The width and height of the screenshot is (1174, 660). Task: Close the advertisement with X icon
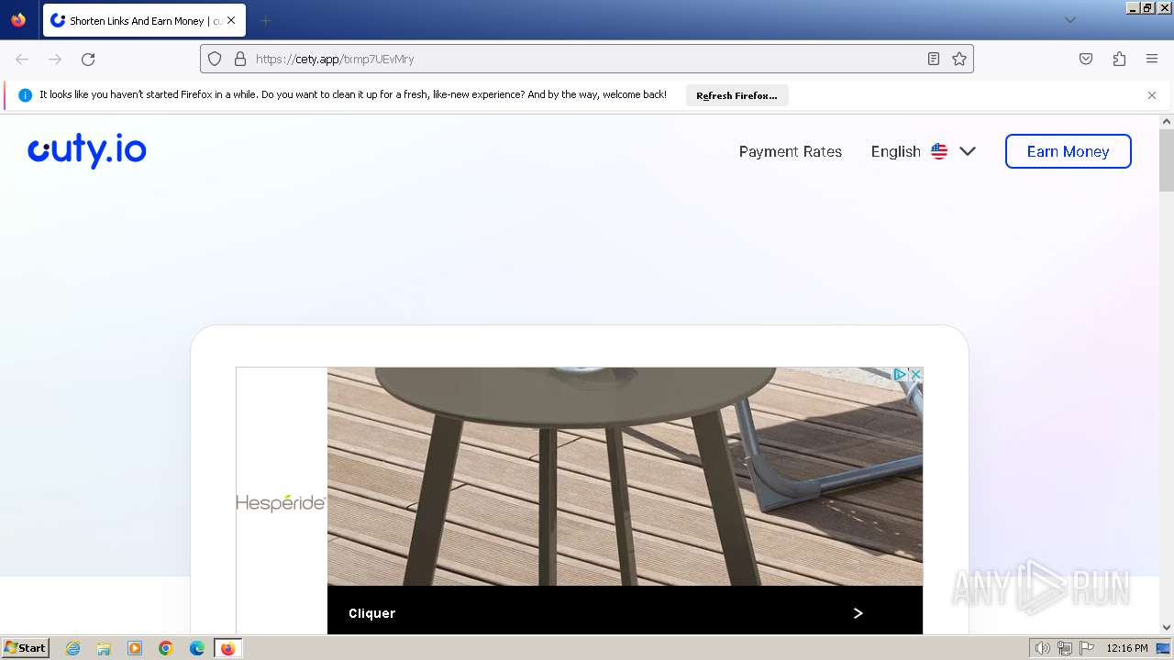[915, 375]
